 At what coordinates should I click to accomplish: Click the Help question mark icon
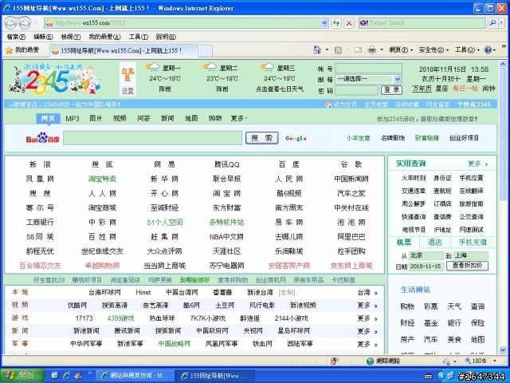point(488,49)
